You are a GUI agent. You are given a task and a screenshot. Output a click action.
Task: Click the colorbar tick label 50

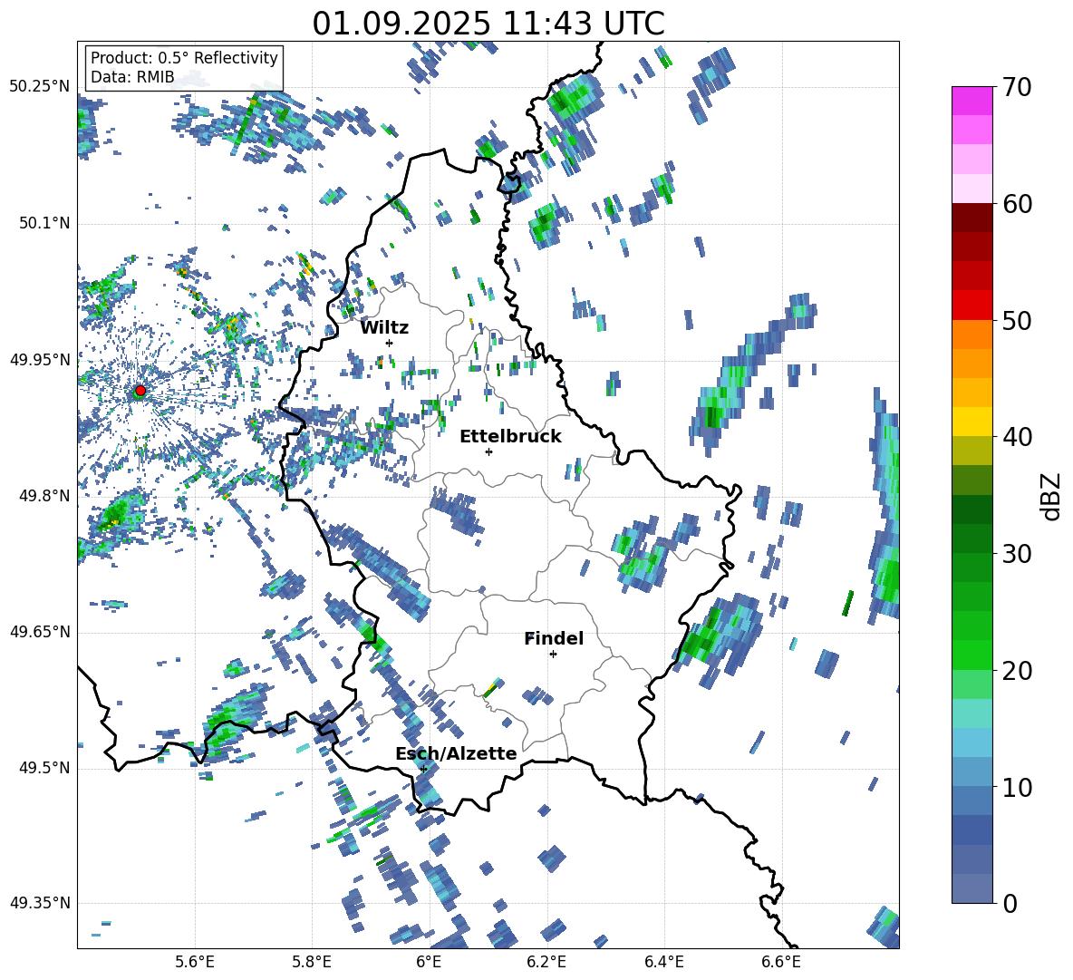tap(1017, 321)
